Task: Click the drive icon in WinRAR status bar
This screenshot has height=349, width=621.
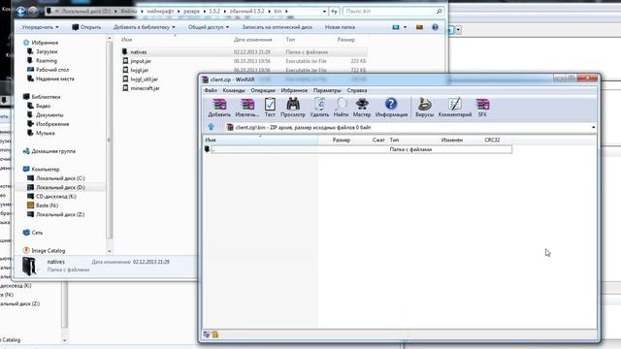Action: [207, 334]
